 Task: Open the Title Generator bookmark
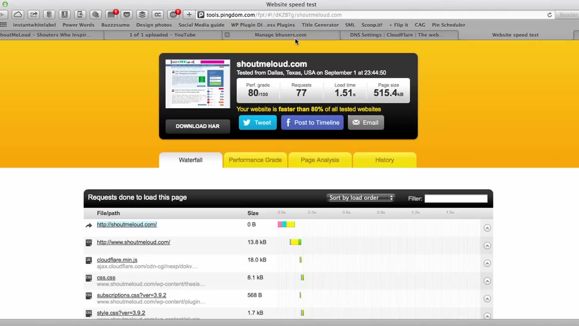click(320, 25)
